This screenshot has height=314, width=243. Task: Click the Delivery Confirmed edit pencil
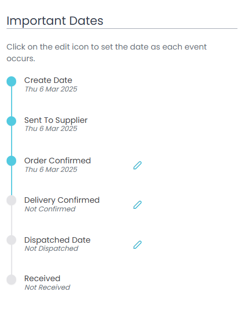pyautogui.click(x=137, y=205)
